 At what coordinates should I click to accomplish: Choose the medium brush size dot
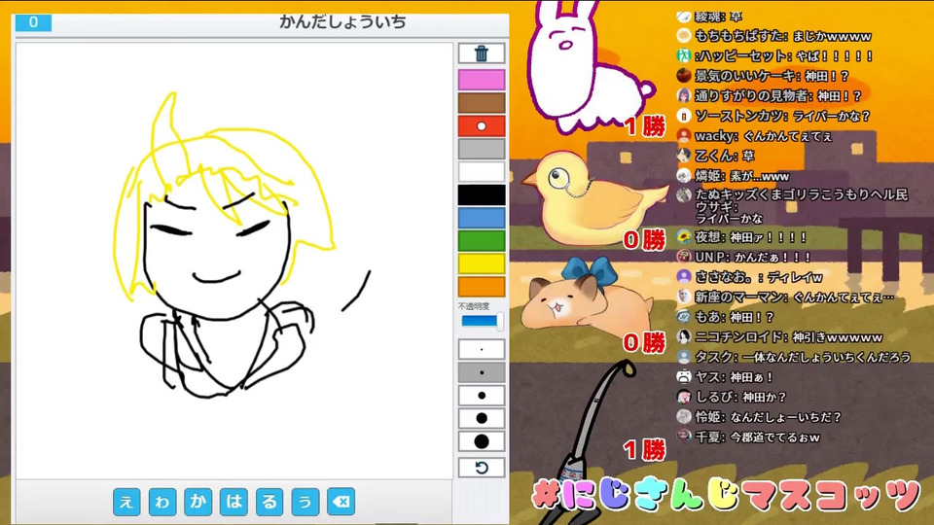(x=482, y=396)
